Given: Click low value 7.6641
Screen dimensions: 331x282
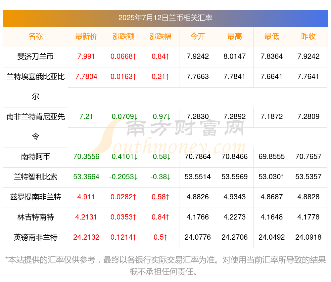Looking at the screenshot, I should coord(271,76).
